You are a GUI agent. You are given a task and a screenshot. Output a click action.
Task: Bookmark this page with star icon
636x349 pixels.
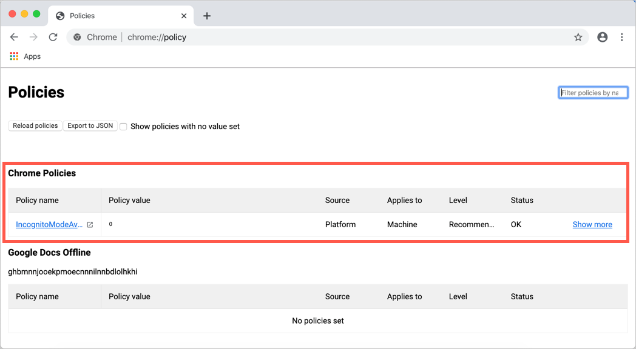578,37
